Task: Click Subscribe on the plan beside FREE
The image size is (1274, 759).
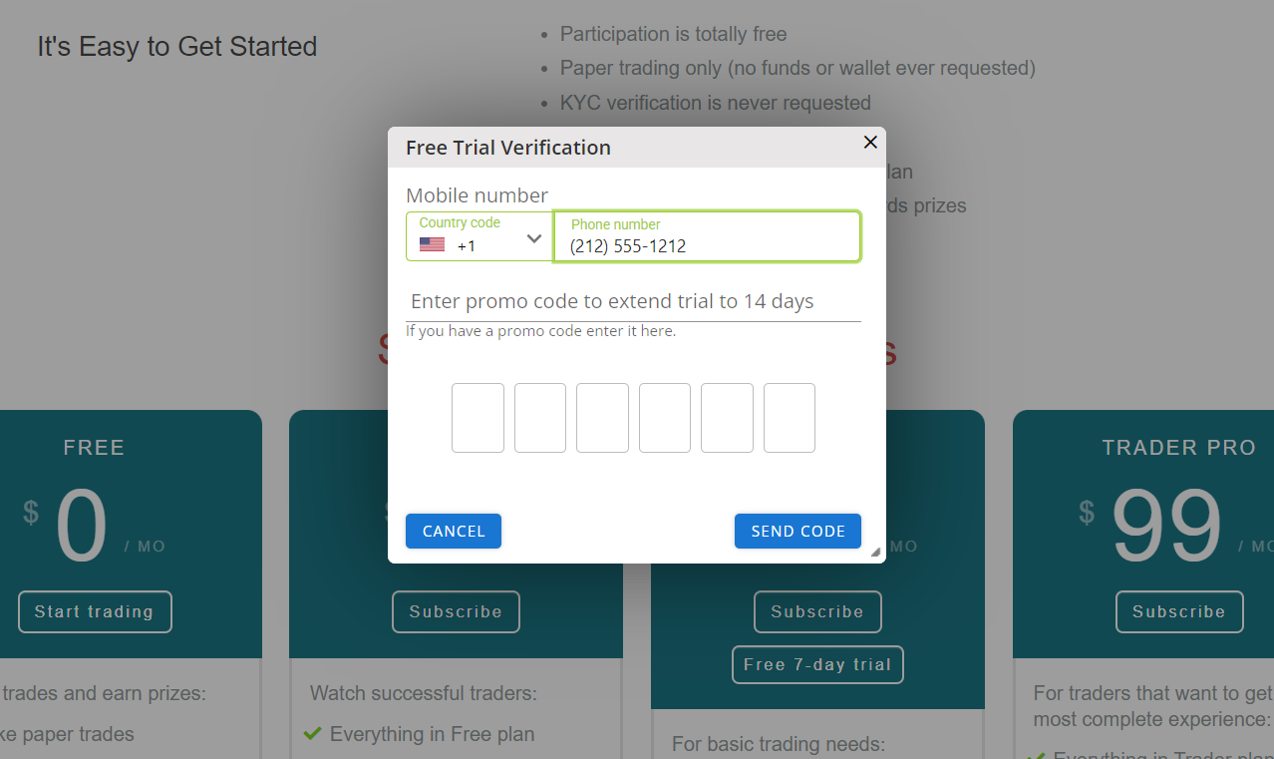Action: [x=456, y=611]
